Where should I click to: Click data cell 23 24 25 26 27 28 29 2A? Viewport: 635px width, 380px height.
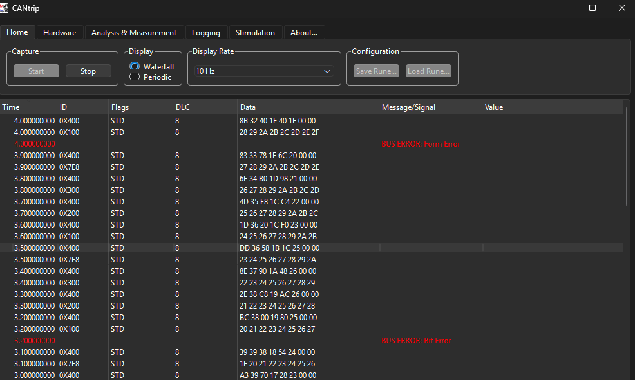click(278, 260)
